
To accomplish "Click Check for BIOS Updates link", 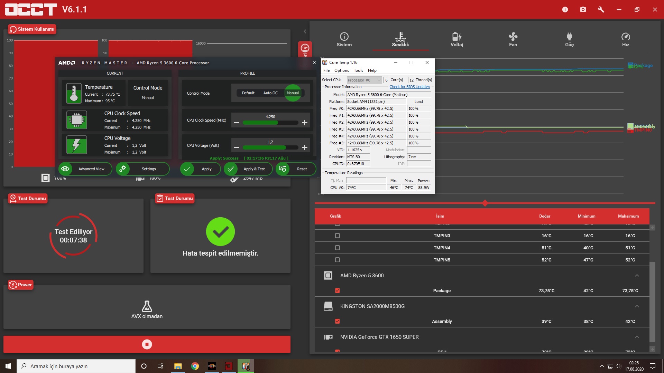I will 409,87.
